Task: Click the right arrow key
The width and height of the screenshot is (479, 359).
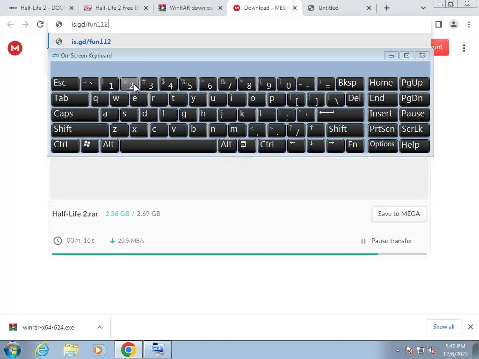Action: pyautogui.click(x=335, y=146)
